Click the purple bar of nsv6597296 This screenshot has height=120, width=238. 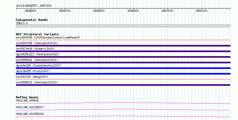click(x=123, y=46)
